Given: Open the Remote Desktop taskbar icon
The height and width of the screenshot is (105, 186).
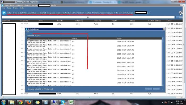Looking at the screenshot, I should pos(54,102).
